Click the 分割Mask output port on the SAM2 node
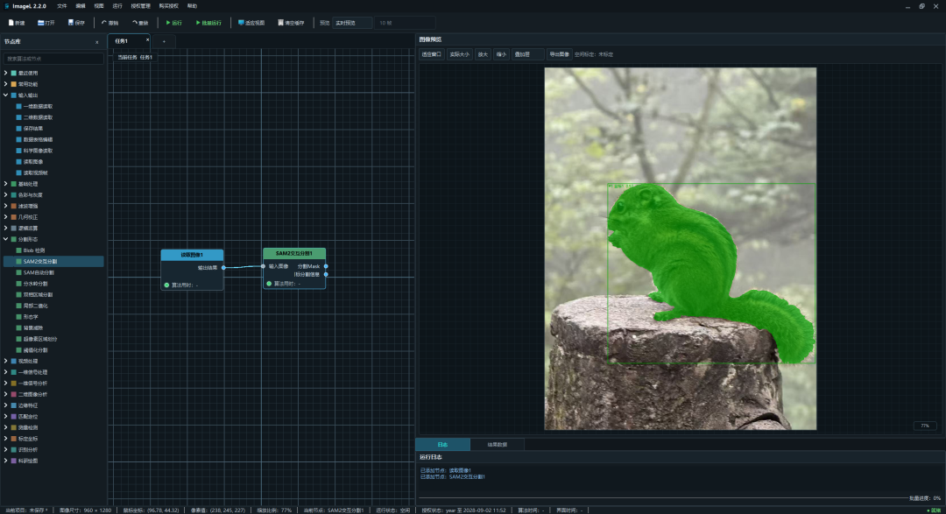This screenshot has height=514, width=946. 326,266
